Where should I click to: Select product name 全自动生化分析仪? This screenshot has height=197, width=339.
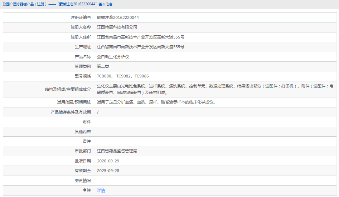113,57
